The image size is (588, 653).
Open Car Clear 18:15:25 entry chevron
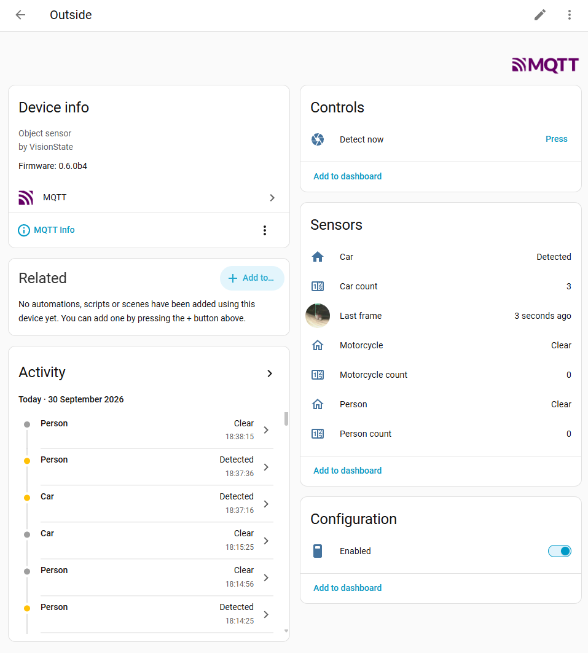coord(266,541)
